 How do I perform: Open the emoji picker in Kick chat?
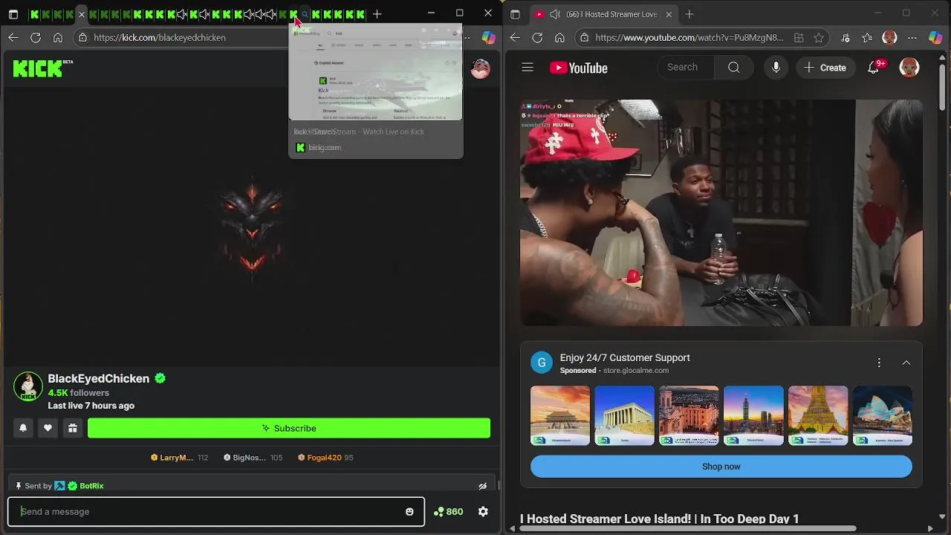coord(409,511)
